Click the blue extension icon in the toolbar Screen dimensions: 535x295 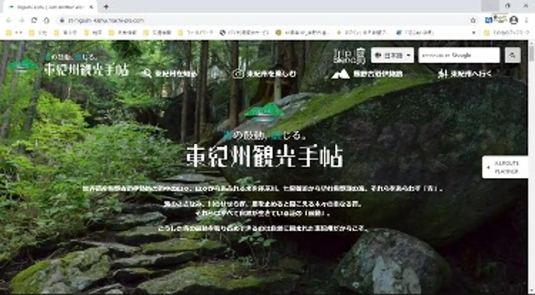[x=488, y=20]
